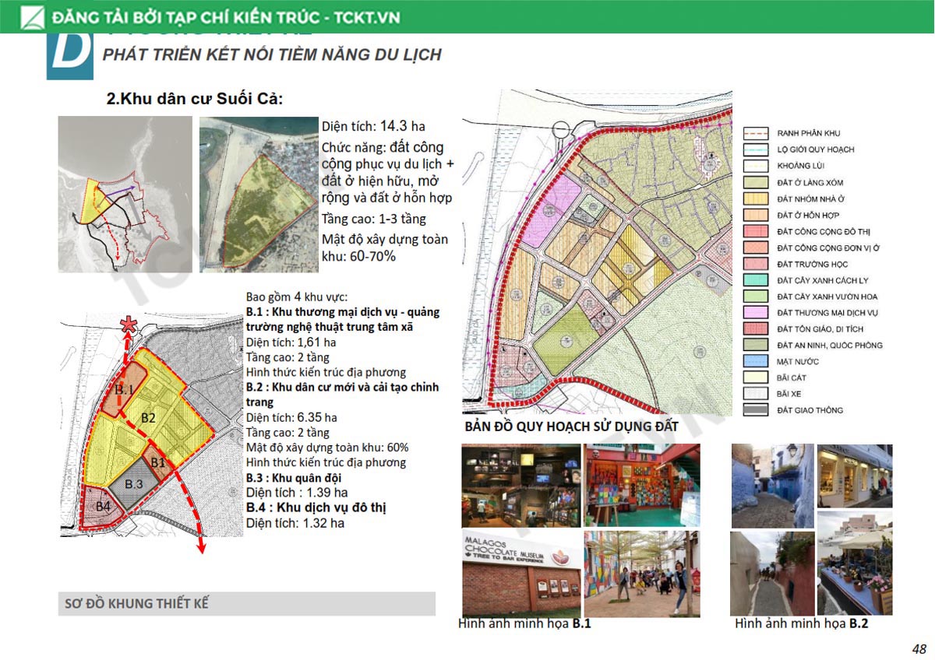Click the grey bar SƠ ĐỒ KHUNG THIẾT KẾ
Screen dimensions: 935x660
pyautogui.click(x=246, y=604)
